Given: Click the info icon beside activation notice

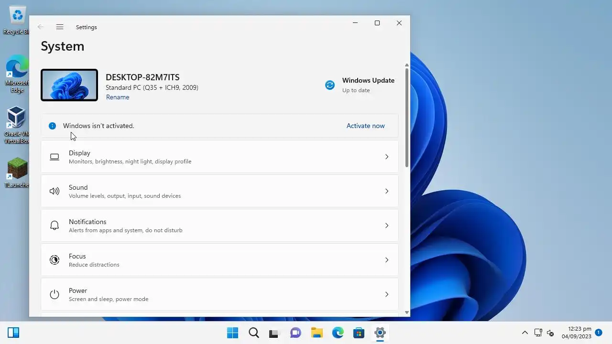Looking at the screenshot, I should (x=53, y=126).
